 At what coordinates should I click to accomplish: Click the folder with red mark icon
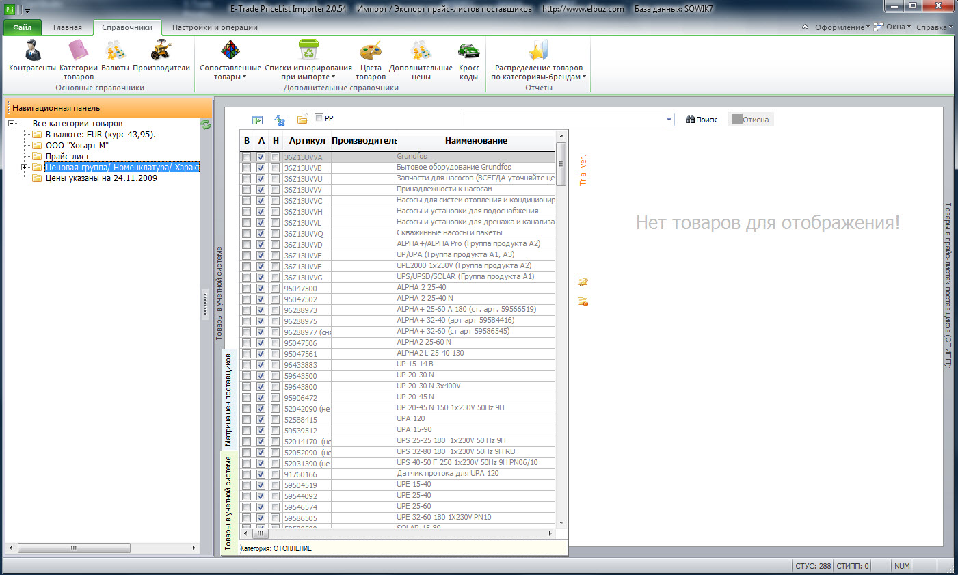[x=583, y=302]
